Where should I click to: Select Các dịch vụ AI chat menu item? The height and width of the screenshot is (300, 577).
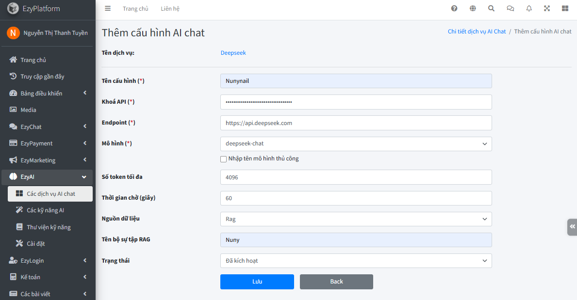(x=50, y=194)
